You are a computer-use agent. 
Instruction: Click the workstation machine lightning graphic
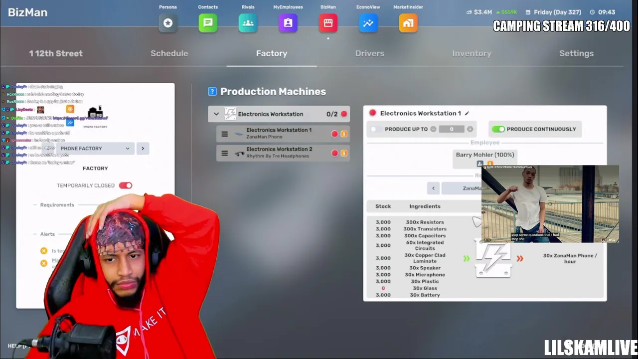(493, 258)
